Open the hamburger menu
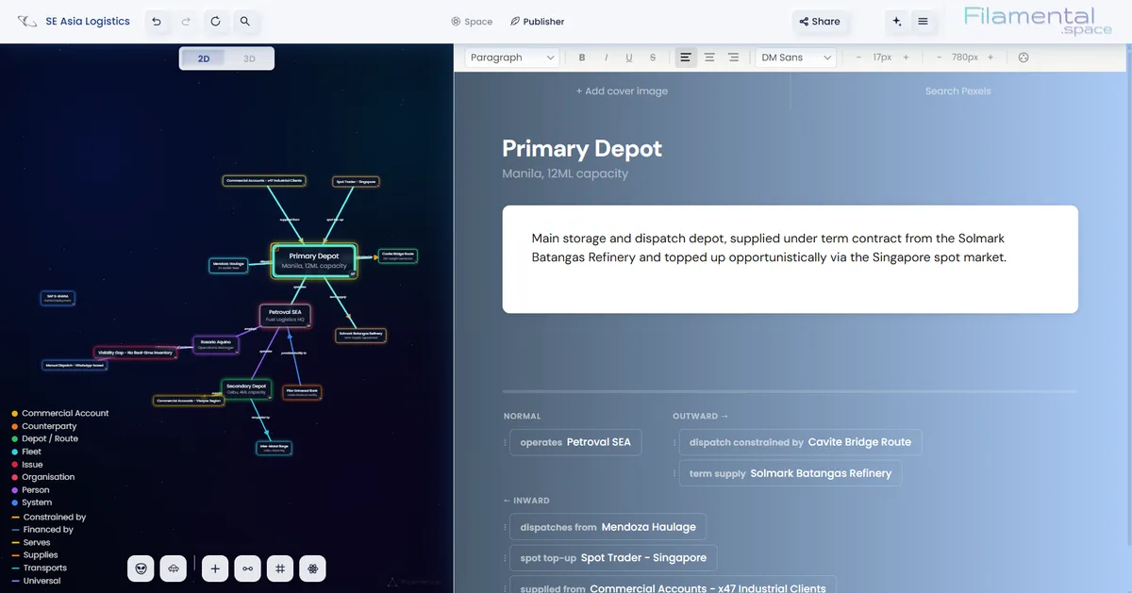Image resolution: width=1132 pixels, height=593 pixels. click(923, 21)
